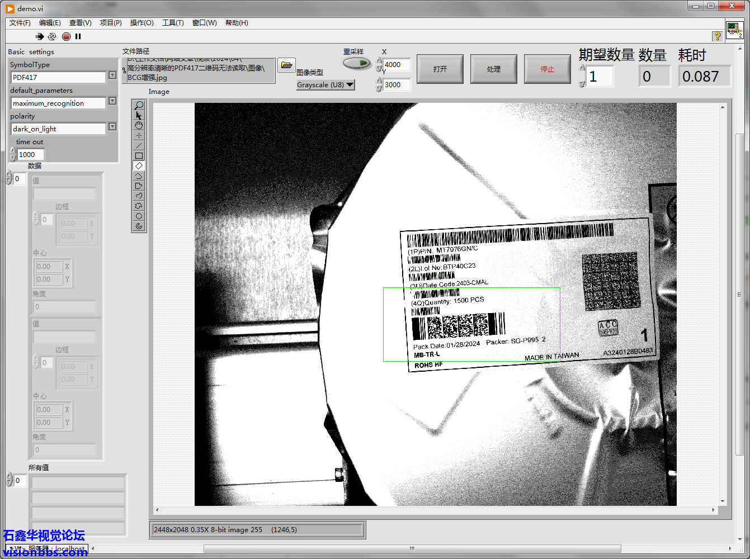Expand the Grayscale (U8) image type dropdown
750x559 pixels.
tap(350, 85)
